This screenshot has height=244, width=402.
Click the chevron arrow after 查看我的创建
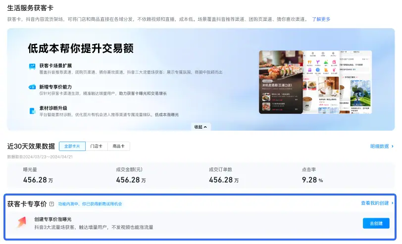click(x=392, y=203)
